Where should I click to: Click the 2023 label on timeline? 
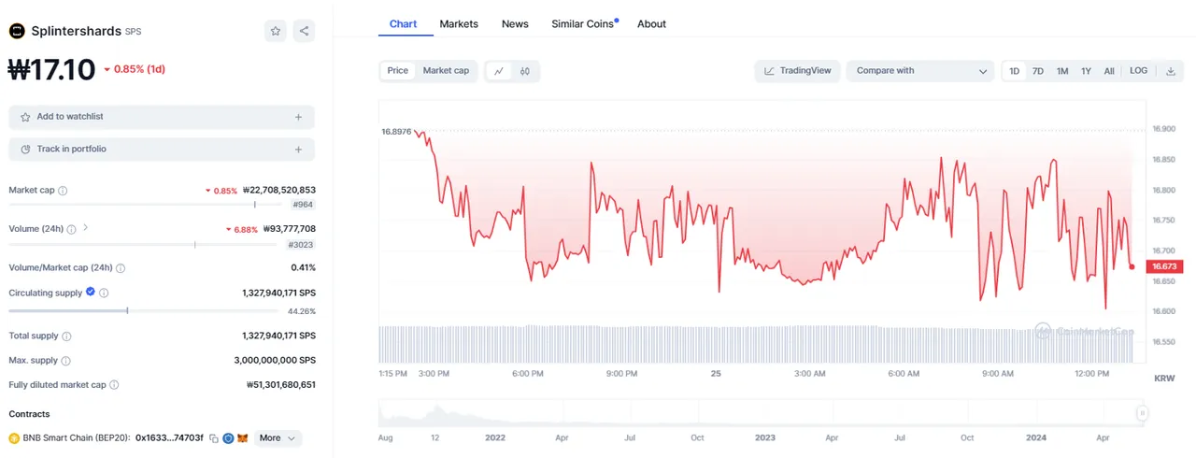pyautogui.click(x=765, y=437)
